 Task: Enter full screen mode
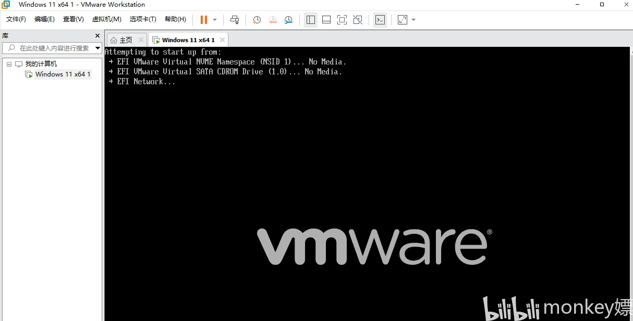pyautogui.click(x=342, y=20)
